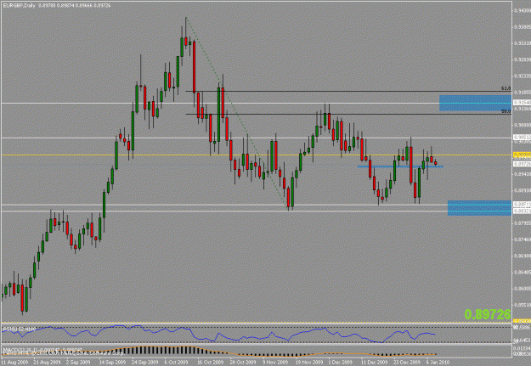Select the short blue horizontal line near latest candles
The width and height of the screenshot is (531, 366).
400,166
